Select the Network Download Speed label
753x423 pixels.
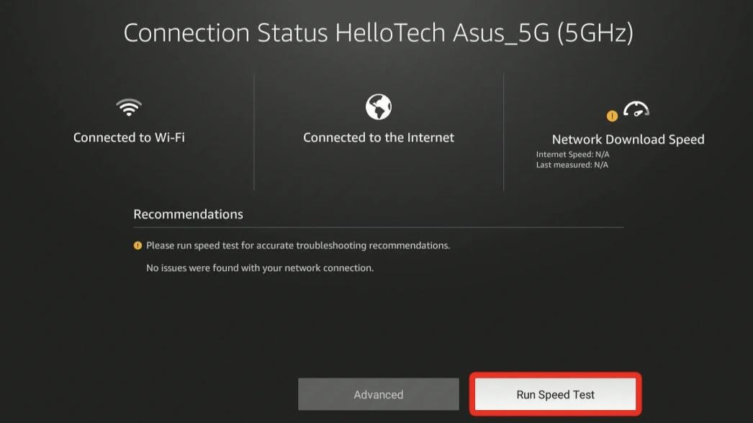(628, 140)
